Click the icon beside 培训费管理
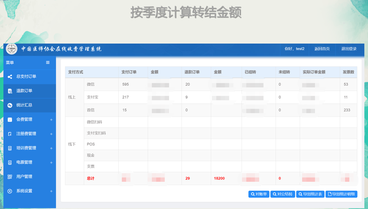 click(x=10, y=148)
